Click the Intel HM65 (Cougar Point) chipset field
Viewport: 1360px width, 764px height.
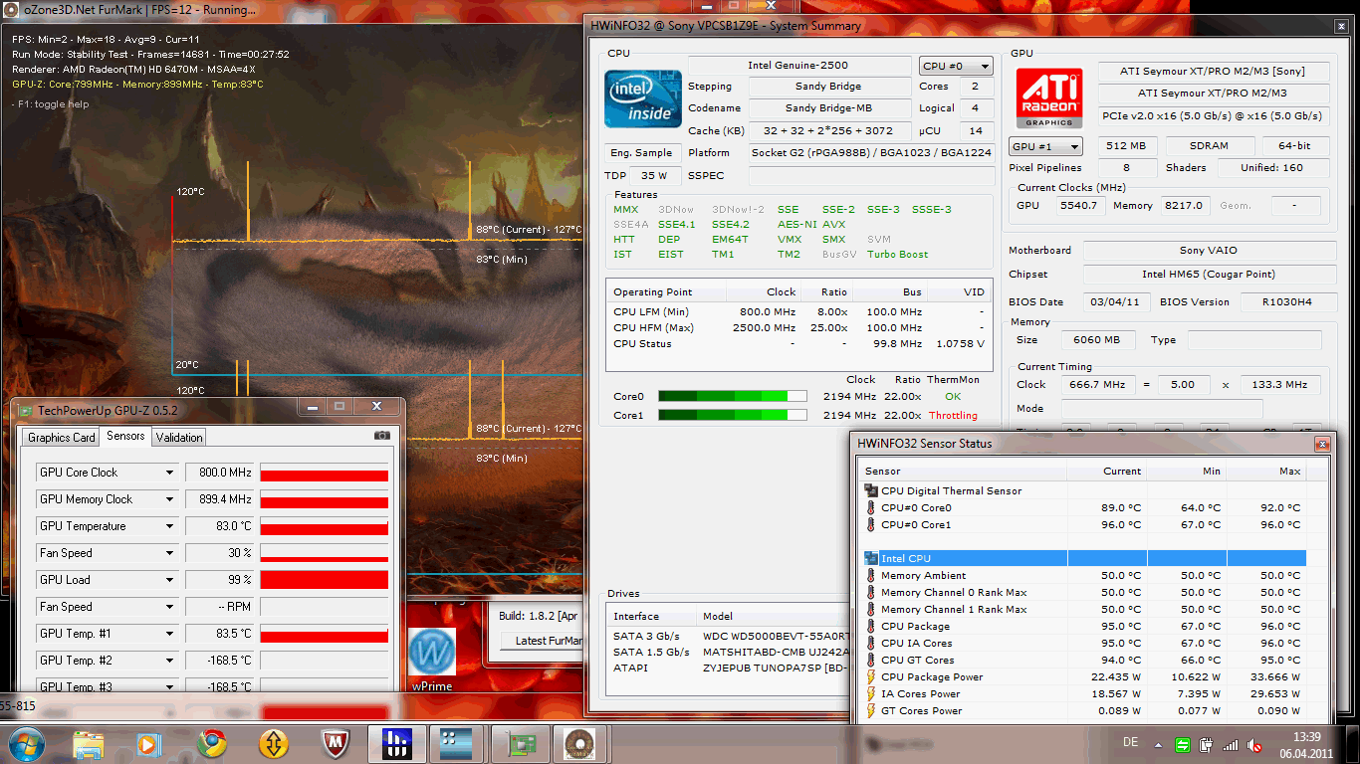[x=1208, y=275]
